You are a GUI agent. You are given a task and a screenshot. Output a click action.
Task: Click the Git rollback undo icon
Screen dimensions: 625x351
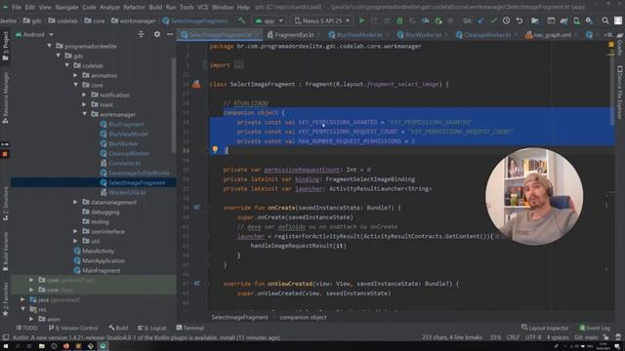point(519,20)
